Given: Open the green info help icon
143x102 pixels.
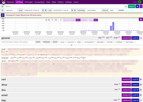Looking at the screenshot, I should 140,2.
